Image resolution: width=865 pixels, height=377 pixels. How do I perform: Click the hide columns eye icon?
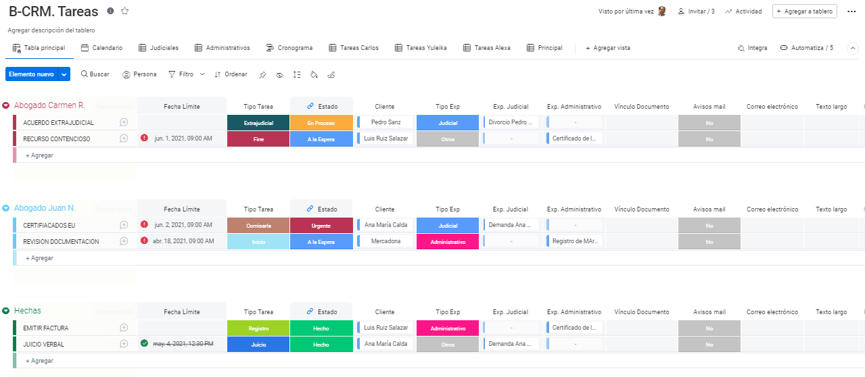(279, 74)
